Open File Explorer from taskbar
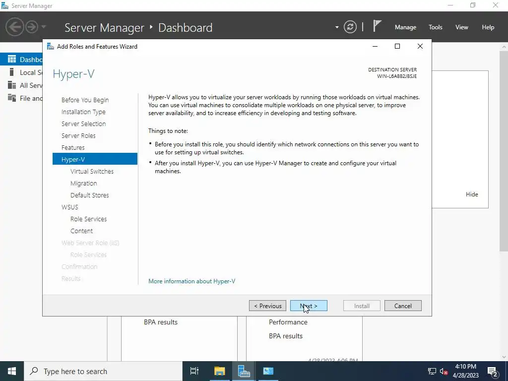Viewport: 508px width, 381px height. point(219,371)
